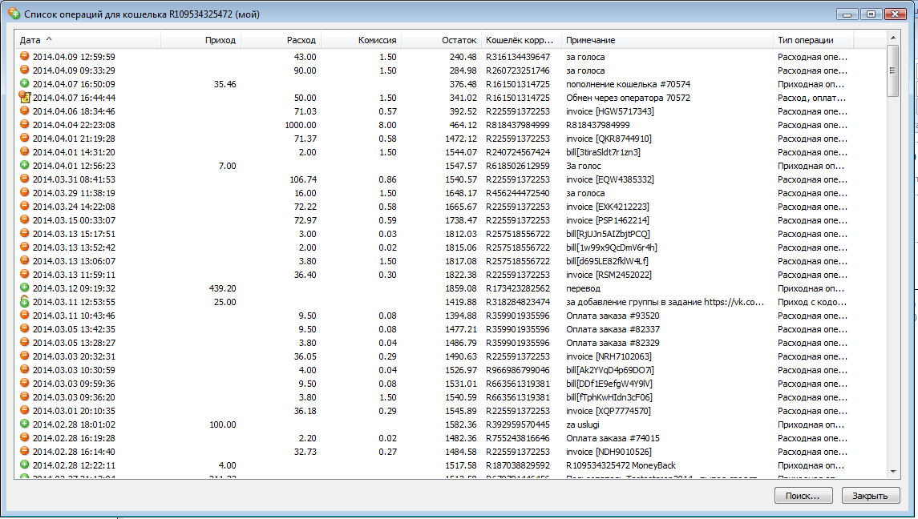This screenshot has height=519, width=918.
Task: Click the expense icon for 2014.02.28 16:19:28
Action: pyautogui.click(x=24, y=437)
